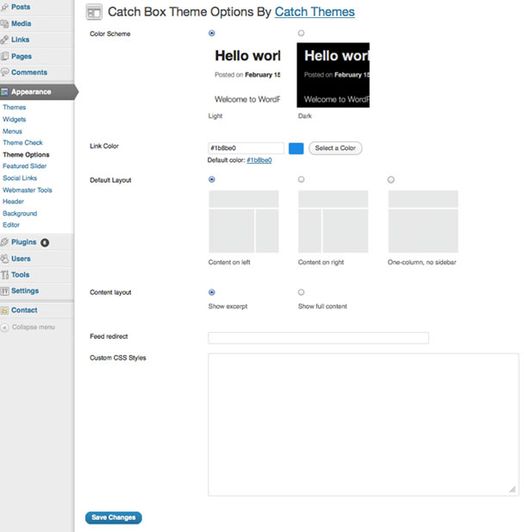Click One-column layout thumbnail
This screenshot has width=524, height=532.
point(423,222)
